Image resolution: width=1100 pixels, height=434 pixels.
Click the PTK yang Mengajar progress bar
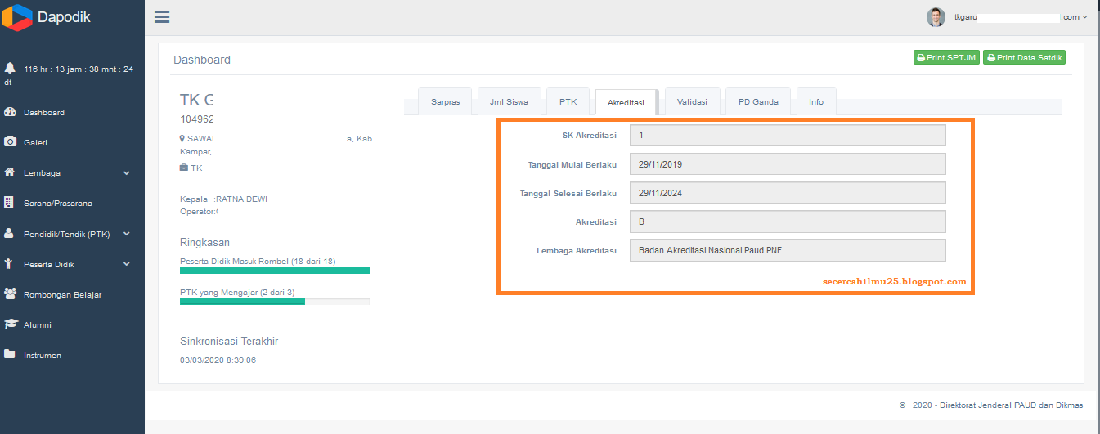point(275,302)
